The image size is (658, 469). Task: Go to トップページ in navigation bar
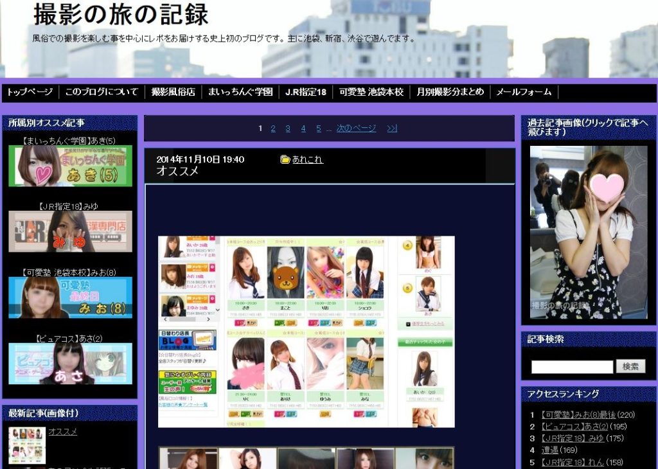[x=30, y=92]
